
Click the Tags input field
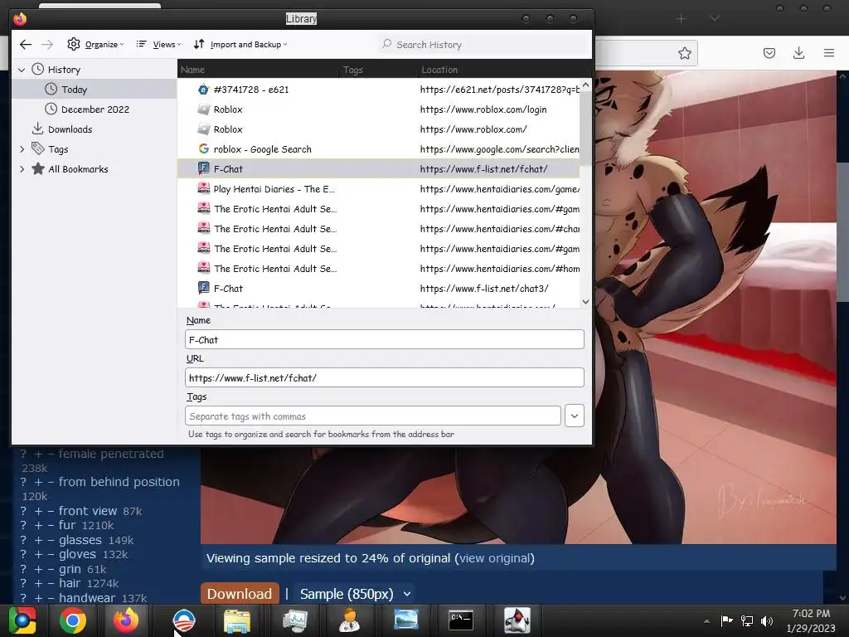click(373, 416)
